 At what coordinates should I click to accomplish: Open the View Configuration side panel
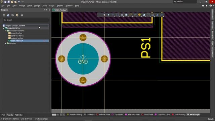pyautogui.click(x=213, y=49)
